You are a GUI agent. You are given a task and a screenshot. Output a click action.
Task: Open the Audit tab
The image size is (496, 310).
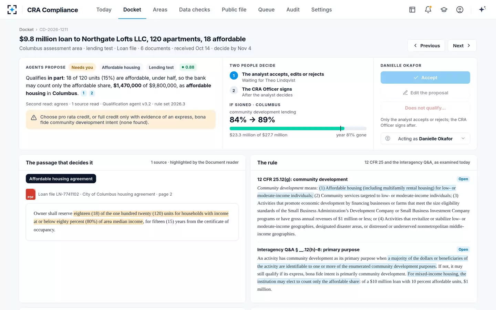293,10
